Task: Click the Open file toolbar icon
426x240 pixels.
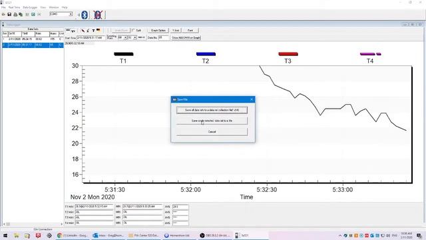Action: pos(3,14)
